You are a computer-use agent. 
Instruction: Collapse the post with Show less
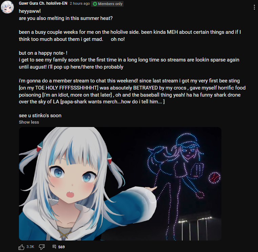[x=29, y=122]
